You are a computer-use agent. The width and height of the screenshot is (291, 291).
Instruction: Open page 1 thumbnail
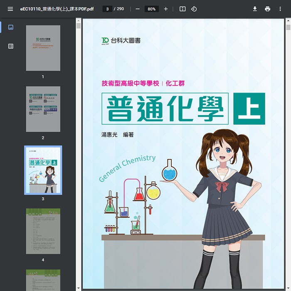click(x=43, y=48)
